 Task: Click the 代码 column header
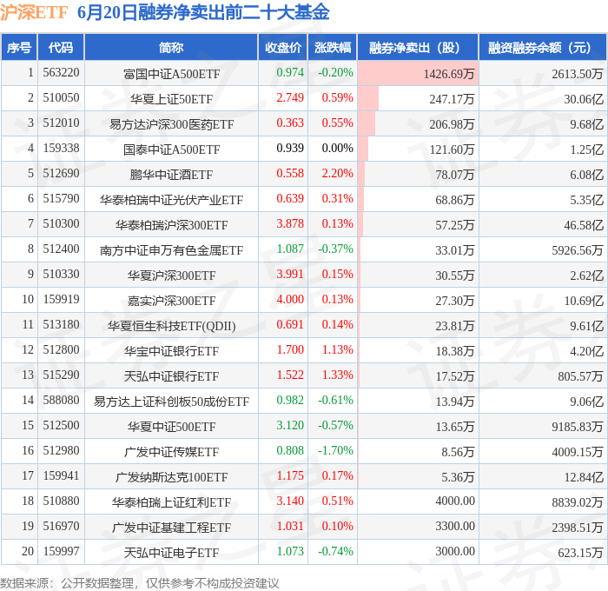click(x=61, y=47)
